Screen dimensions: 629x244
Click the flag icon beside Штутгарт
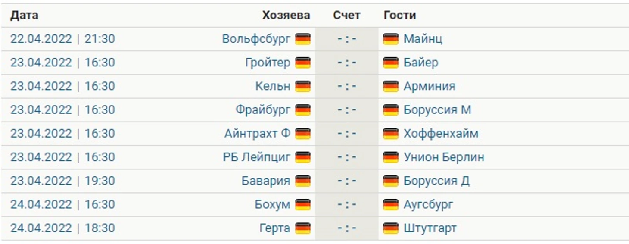pos(390,228)
